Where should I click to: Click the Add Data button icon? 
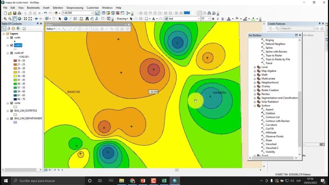[x=57, y=13]
